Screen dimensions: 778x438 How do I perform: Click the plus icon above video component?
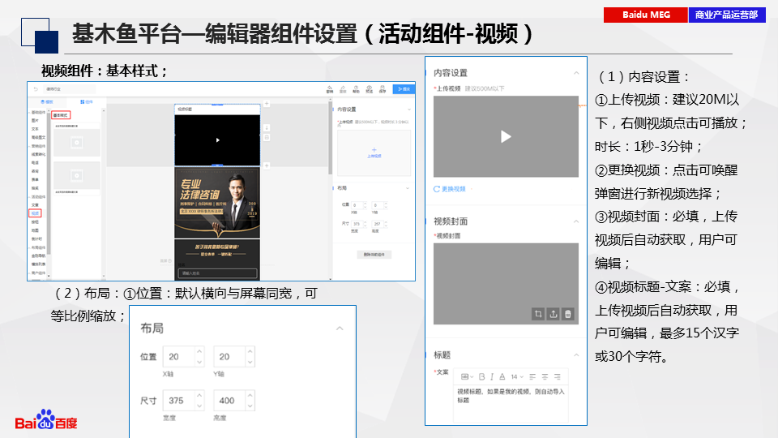pos(267,104)
